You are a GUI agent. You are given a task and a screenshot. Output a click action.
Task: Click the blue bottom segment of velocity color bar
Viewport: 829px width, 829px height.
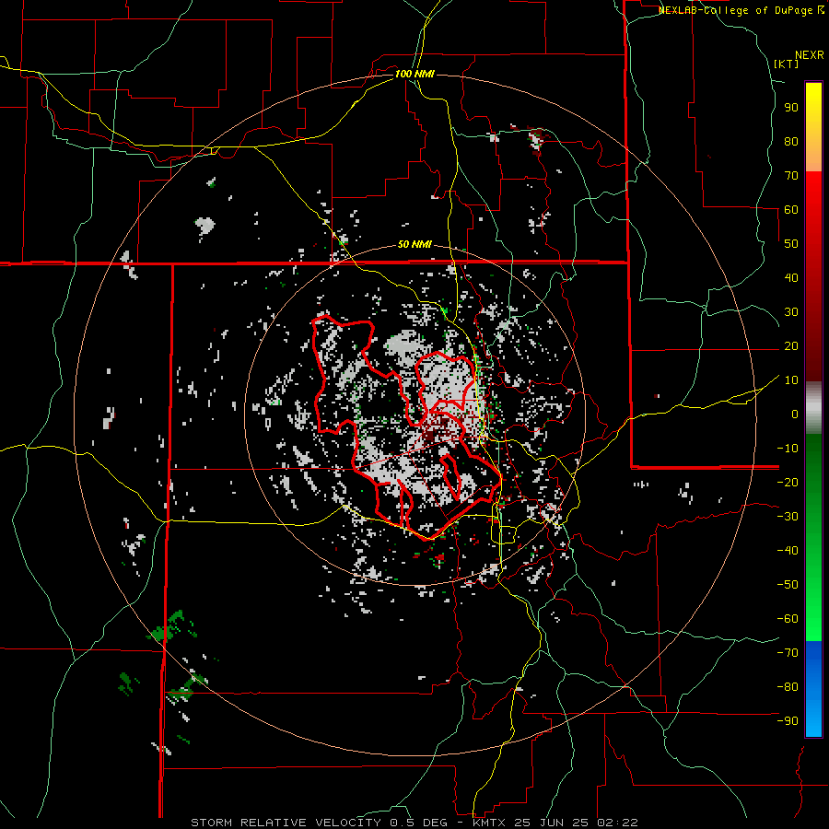coord(813,688)
